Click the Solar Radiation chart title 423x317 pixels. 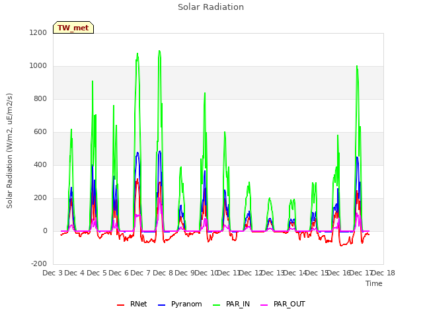pos(211,7)
